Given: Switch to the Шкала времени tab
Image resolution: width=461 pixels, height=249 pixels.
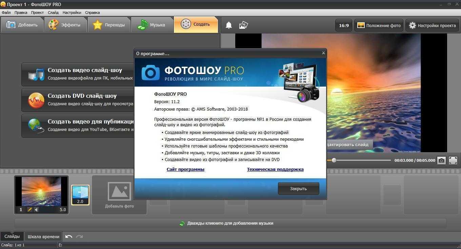Looking at the screenshot, I should tap(43, 236).
